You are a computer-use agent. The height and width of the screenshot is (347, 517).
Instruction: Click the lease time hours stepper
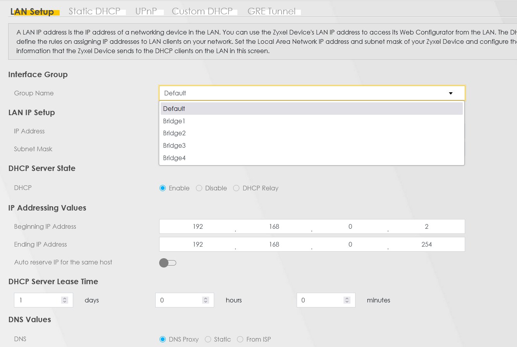click(x=206, y=300)
